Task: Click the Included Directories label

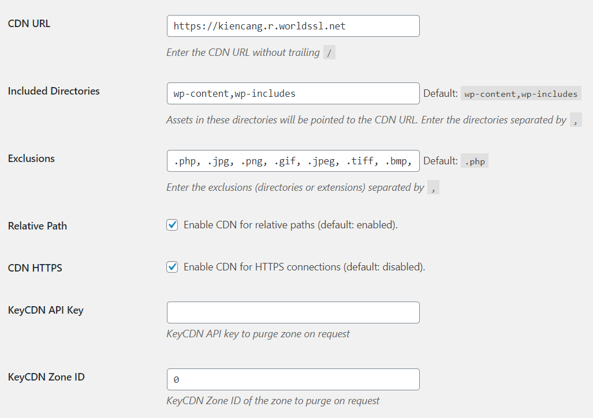Action: click(53, 91)
